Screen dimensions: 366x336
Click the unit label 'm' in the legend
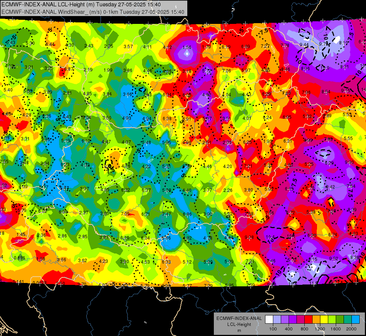click(x=239, y=330)
